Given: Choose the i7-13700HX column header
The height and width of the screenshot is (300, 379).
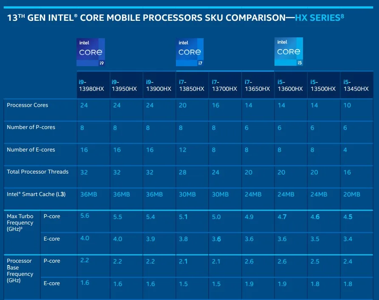Looking at the screenshot, I should (x=225, y=85).
